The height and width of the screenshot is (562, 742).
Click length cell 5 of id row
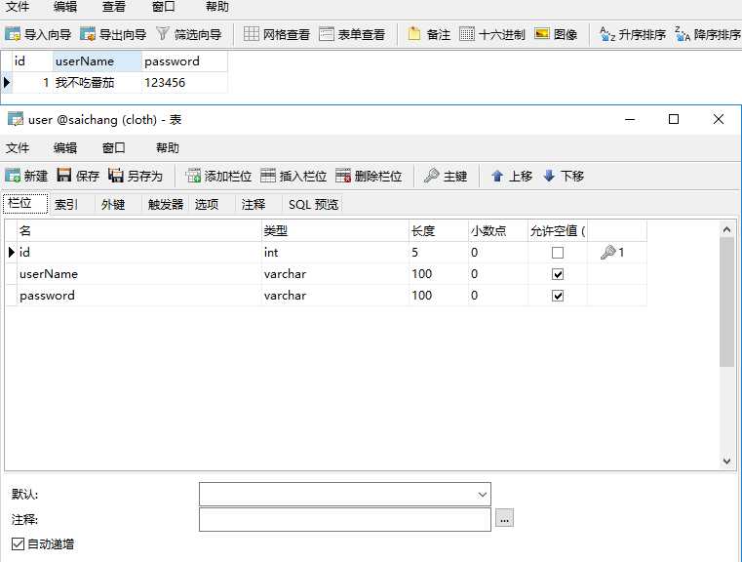click(438, 253)
